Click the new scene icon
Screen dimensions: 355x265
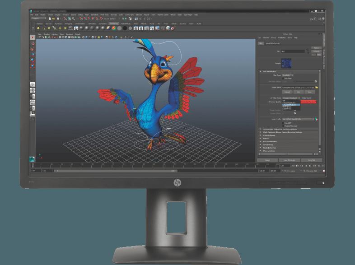coord(50,19)
